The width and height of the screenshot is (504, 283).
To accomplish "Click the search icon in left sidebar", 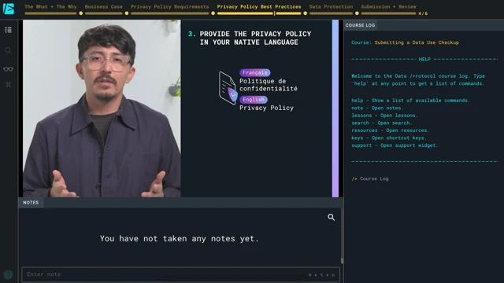I will [9, 50].
